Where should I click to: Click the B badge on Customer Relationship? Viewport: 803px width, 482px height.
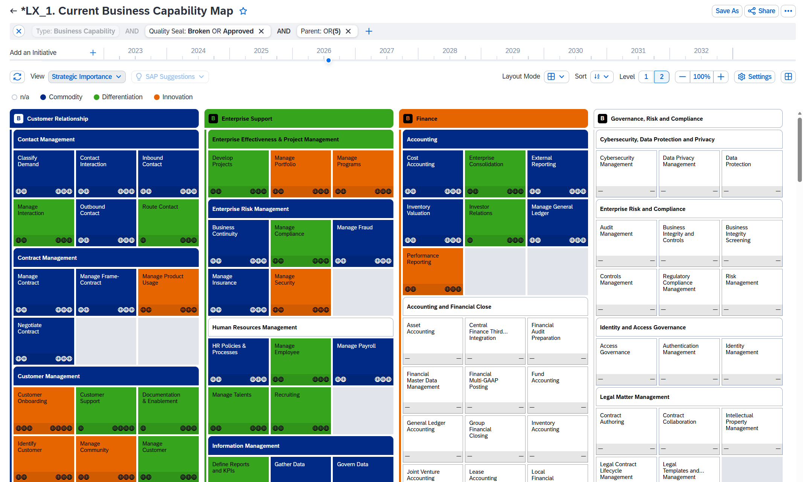pos(18,118)
